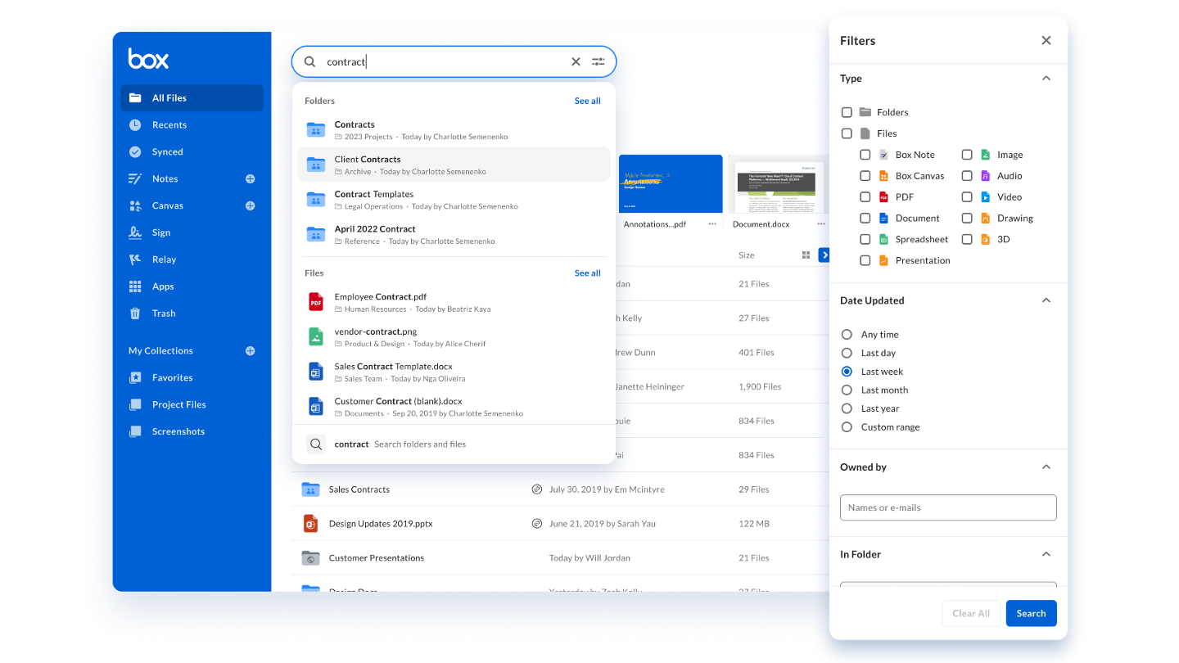
Task: Tick the Spreadsheet checkbox
Action: [x=865, y=240]
